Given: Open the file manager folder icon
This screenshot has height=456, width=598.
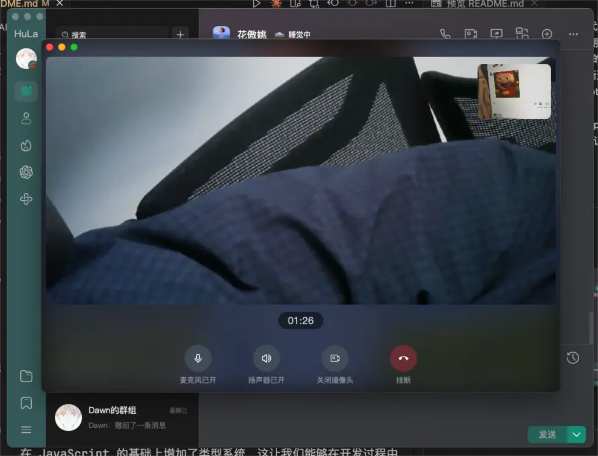Looking at the screenshot, I should [26, 376].
